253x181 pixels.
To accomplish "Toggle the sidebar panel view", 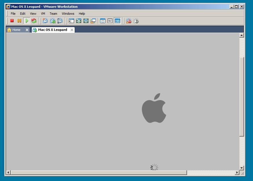I will click(x=71, y=21).
